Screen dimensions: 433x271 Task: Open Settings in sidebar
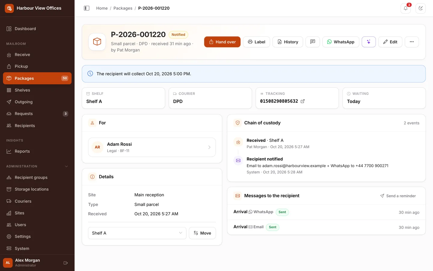tap(37, 236)
